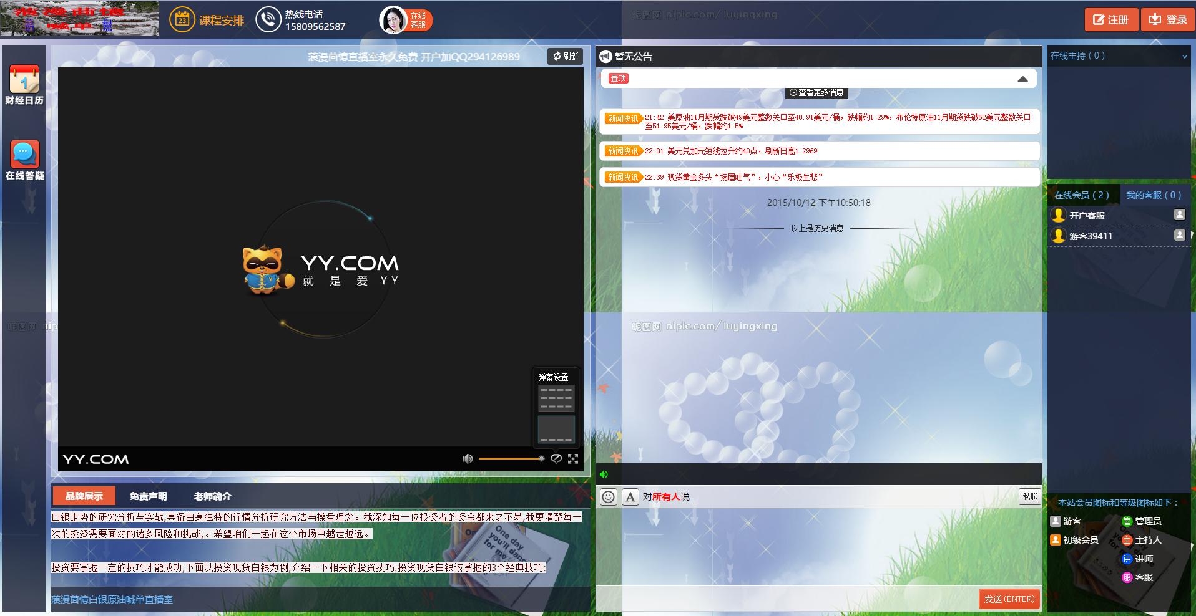Viewport: 1196px width, 616px height.
Task: Switch to 品牌展示 tab
Action: (84, 496)
